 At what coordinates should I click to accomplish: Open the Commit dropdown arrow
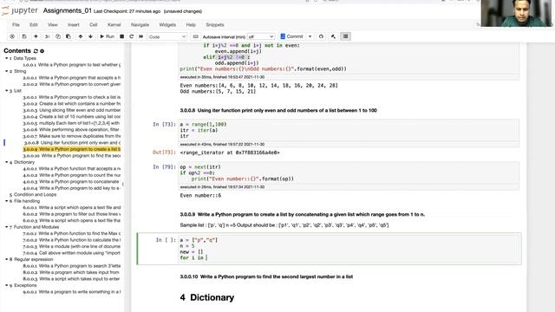(310, 36)
